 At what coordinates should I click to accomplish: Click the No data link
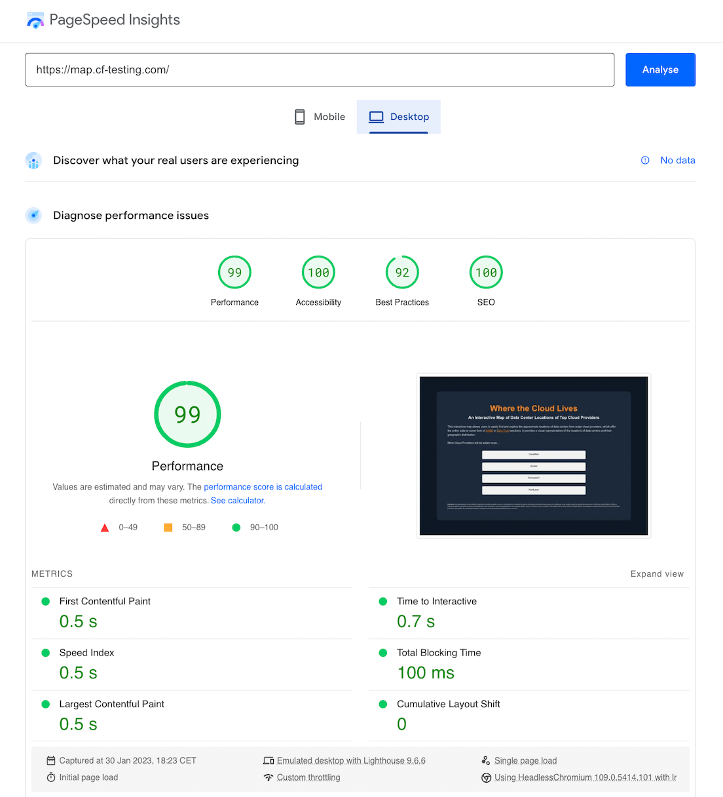tap(678, 161)
